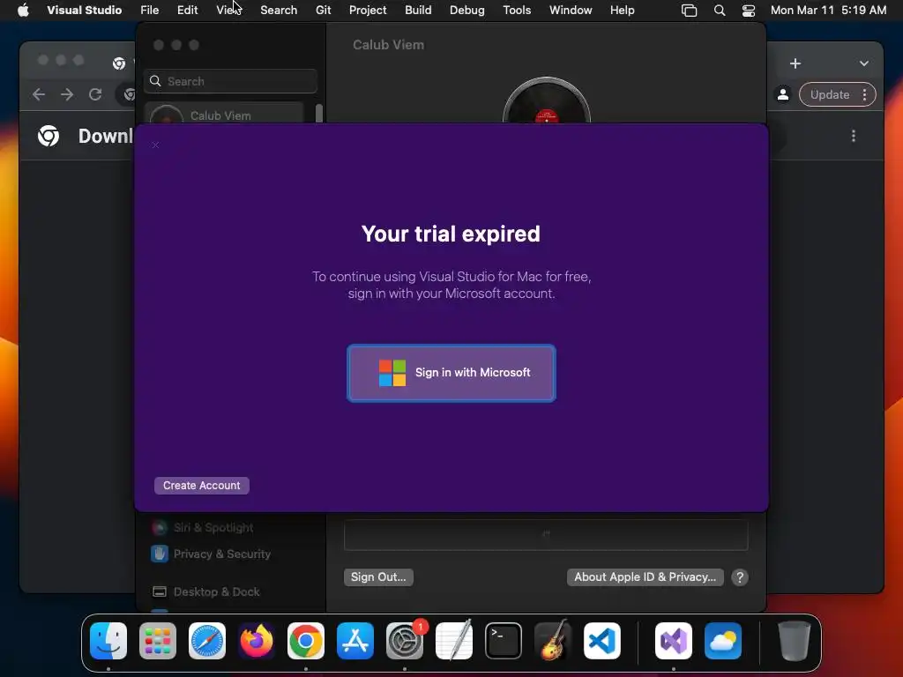The height and width of the screenshot is (677, 903).
Task: Open the Chrome profile icon
Action: [783, 94]
